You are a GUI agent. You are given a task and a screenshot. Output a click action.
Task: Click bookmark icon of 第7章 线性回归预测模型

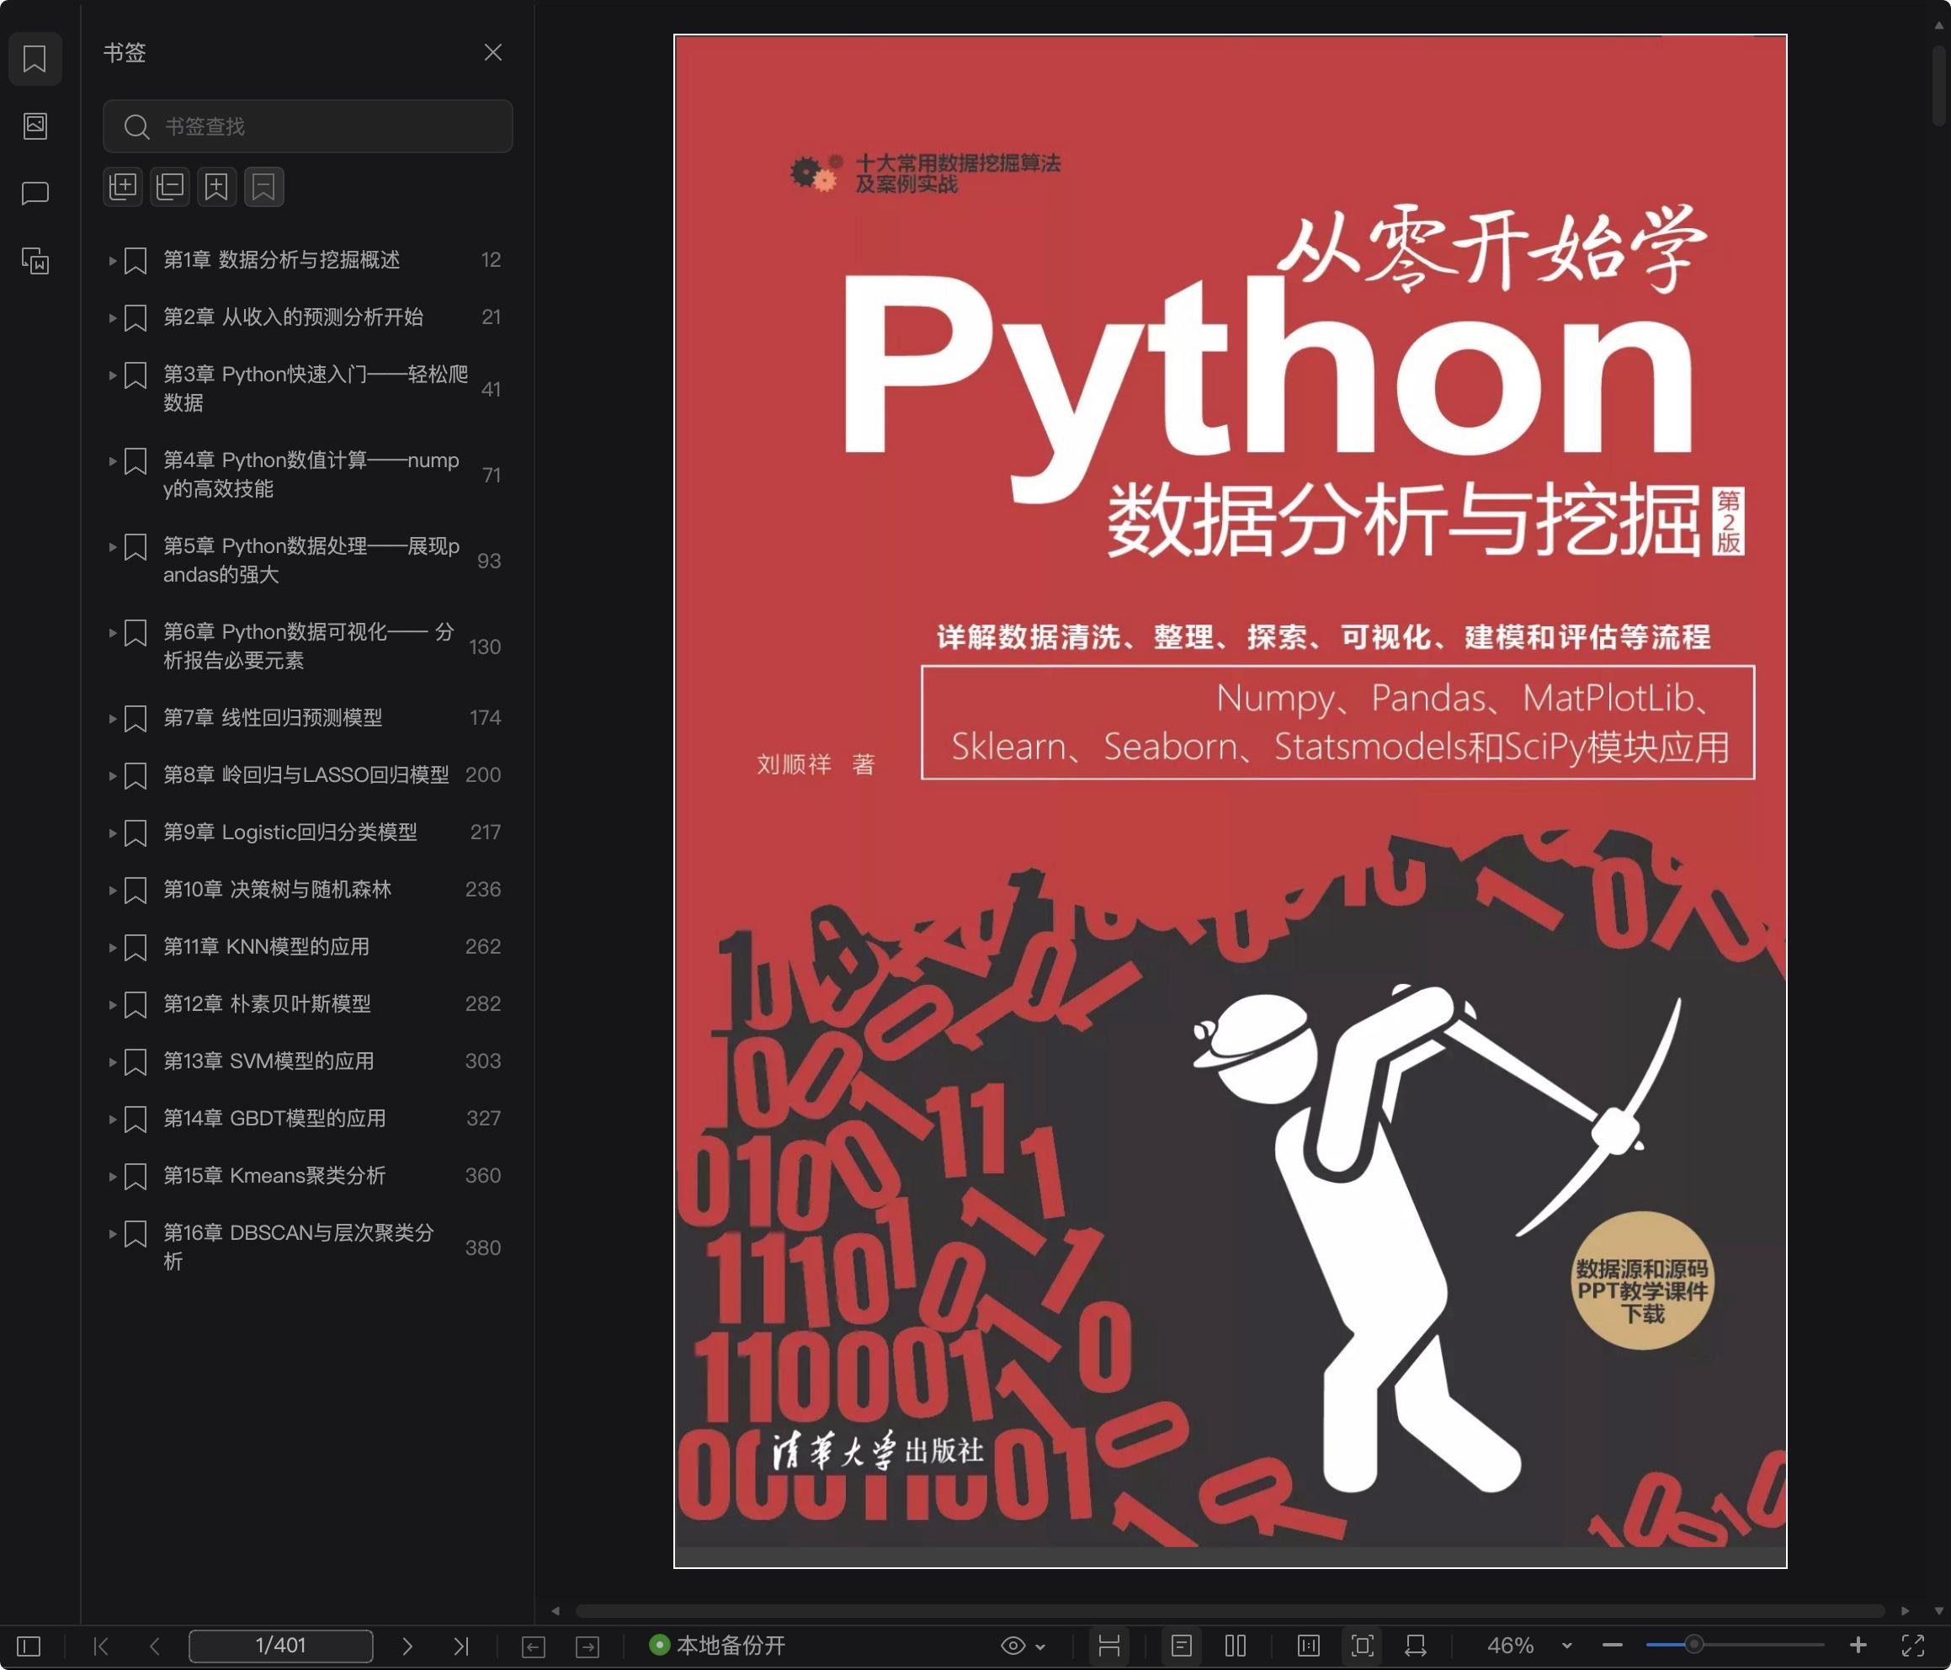point(136,718)
